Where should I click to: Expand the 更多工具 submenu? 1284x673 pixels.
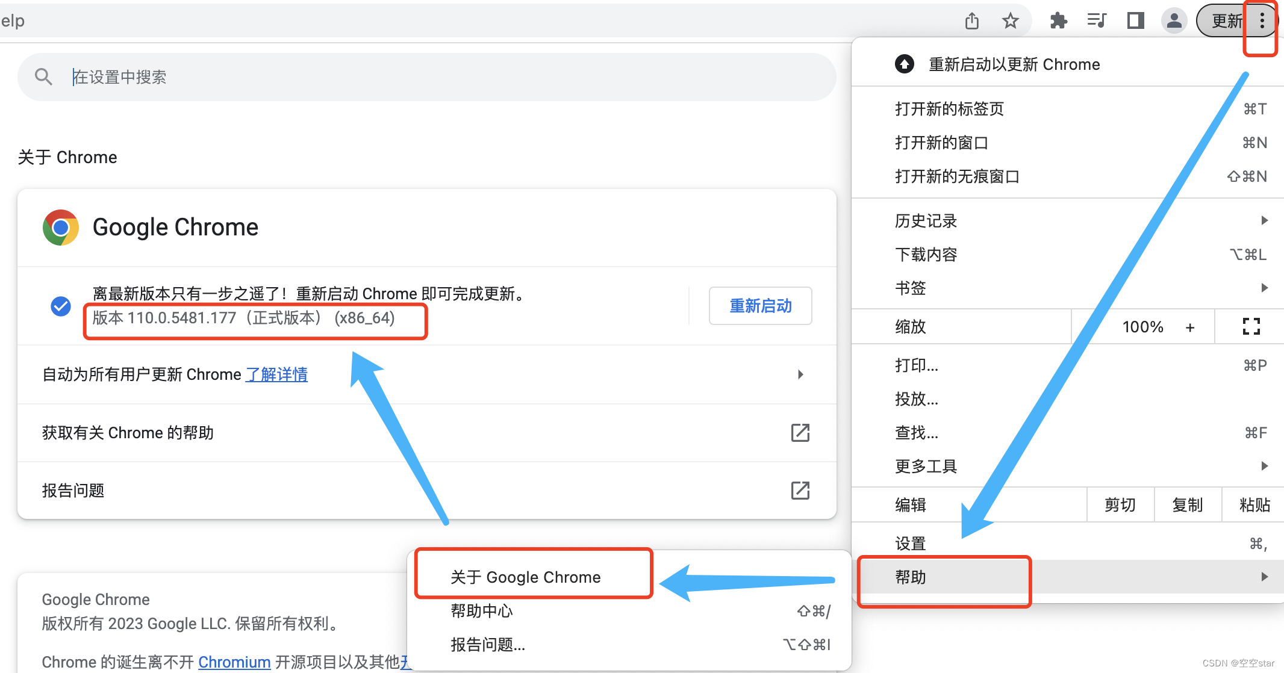[x=1067, y=467]
